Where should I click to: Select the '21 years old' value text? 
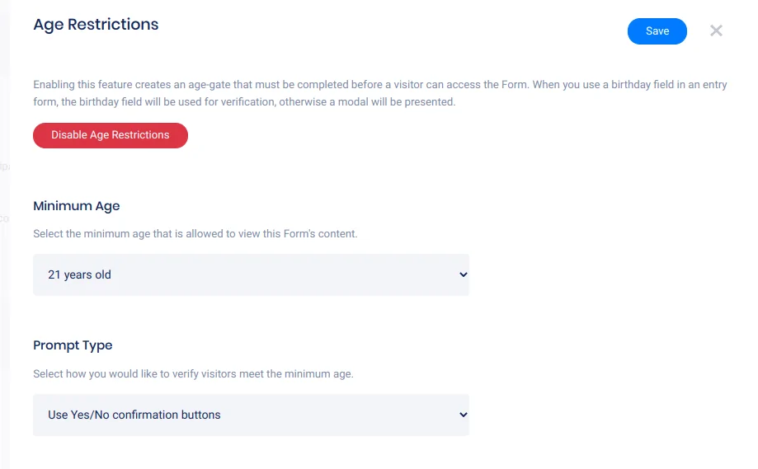79,274
